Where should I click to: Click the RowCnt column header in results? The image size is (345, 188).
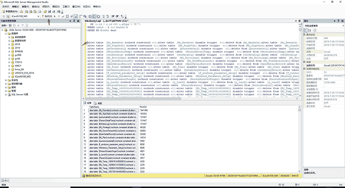click(144, 107)
